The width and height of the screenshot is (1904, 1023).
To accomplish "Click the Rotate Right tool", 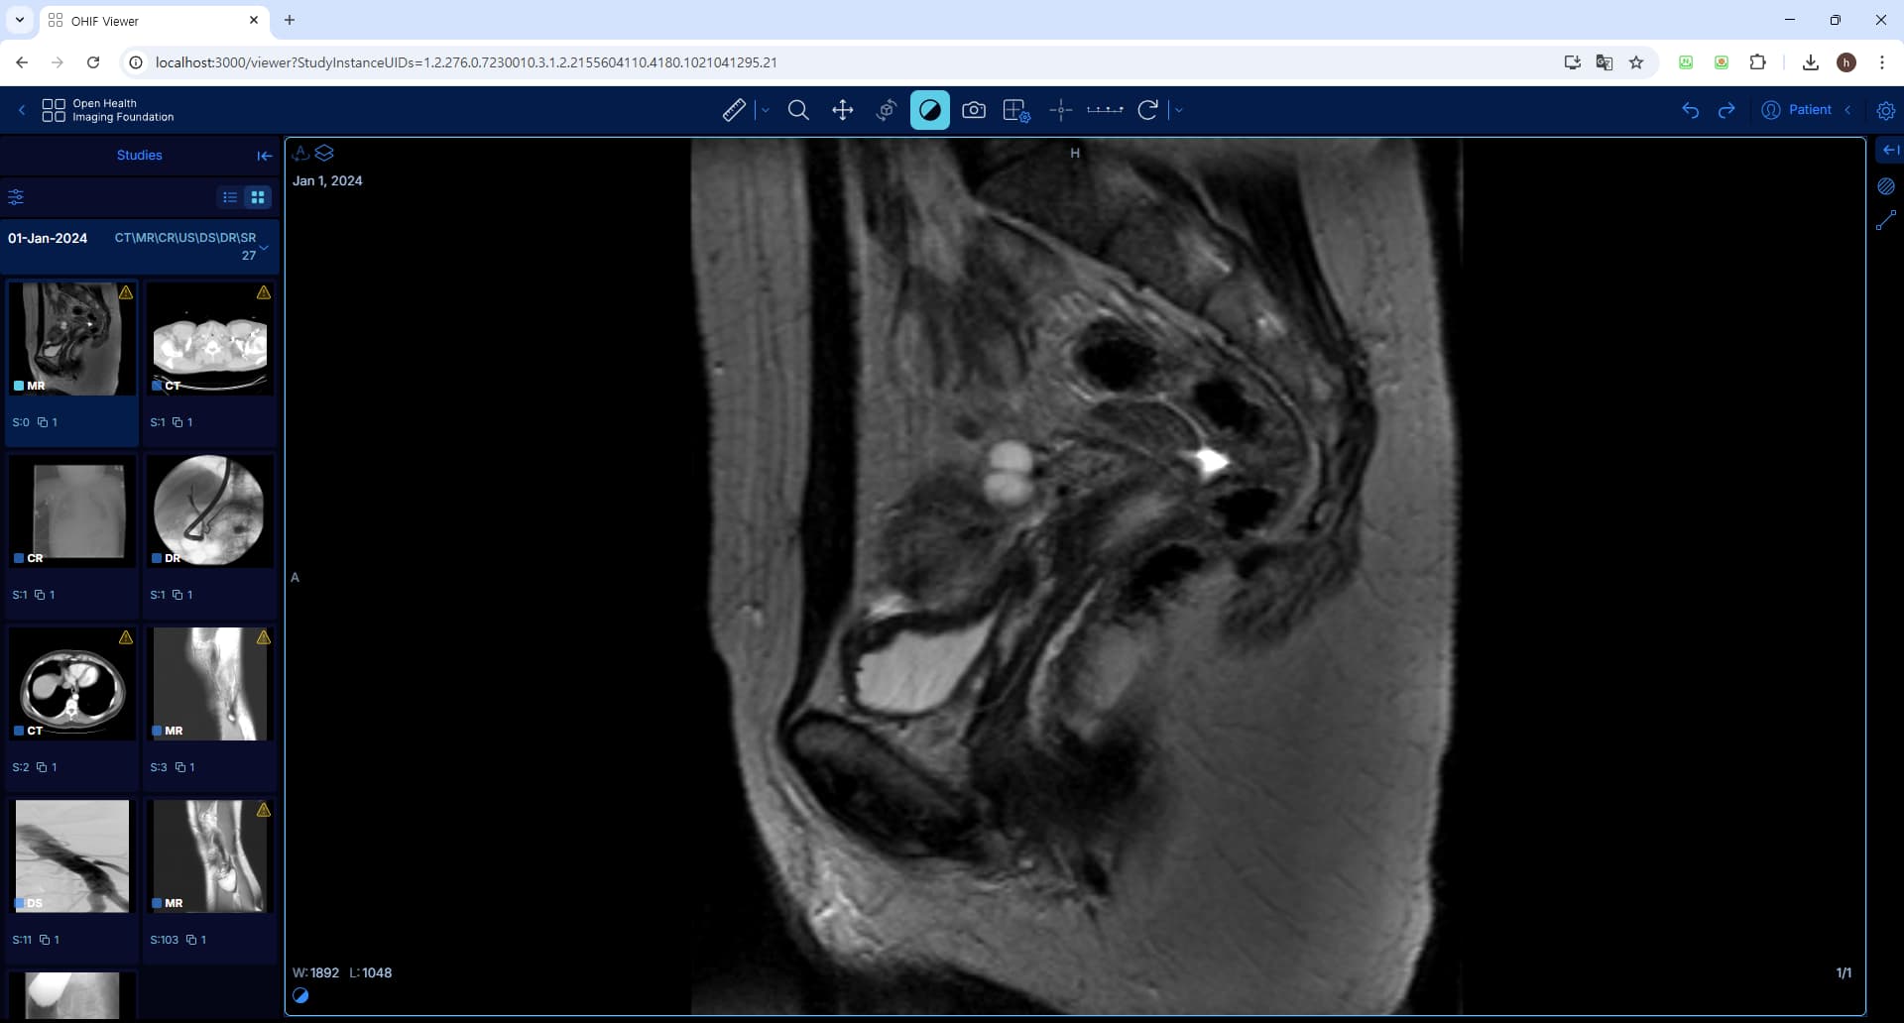I will click(x=1147, y=110).
